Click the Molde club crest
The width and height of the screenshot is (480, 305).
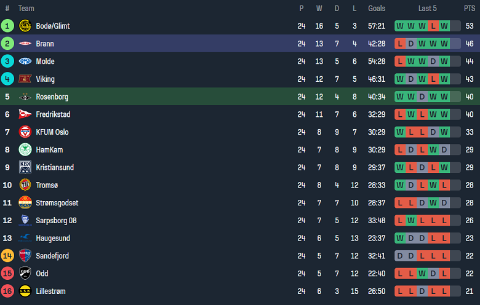[25, 61]
